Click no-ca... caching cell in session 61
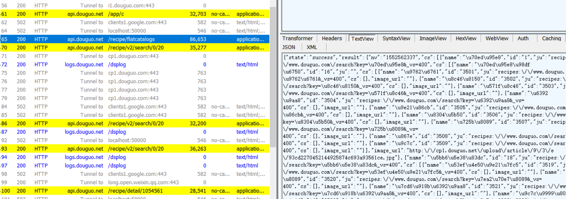The width and height of the screenshot is (566, 199). (221, 14)
